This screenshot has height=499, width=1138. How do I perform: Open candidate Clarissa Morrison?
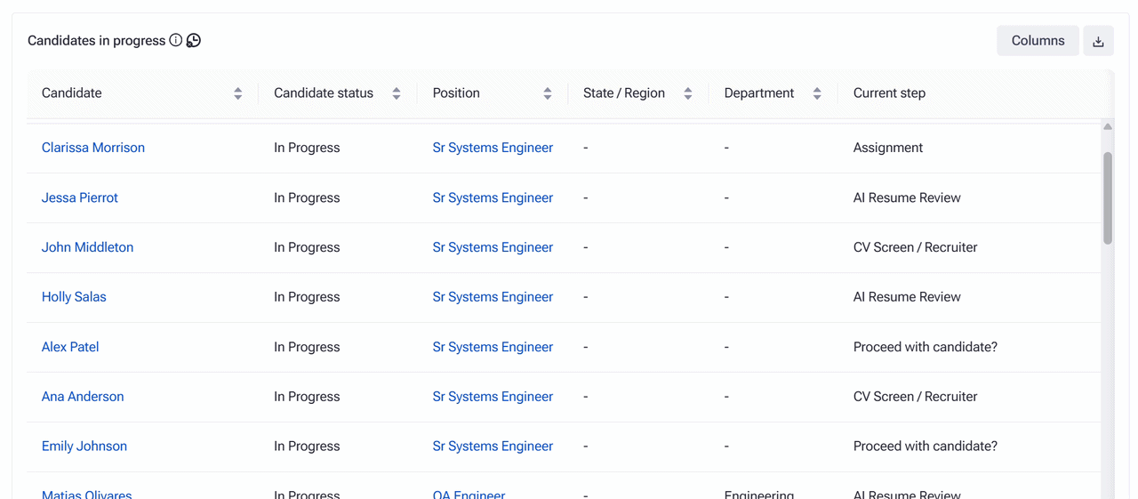coord(93,148)
